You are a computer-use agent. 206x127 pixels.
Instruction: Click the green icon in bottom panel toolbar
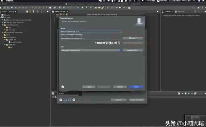[x=186, y=93]
